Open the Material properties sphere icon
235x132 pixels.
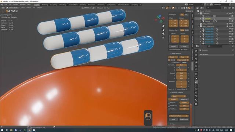pyautogui.click(x=196, y=100)
